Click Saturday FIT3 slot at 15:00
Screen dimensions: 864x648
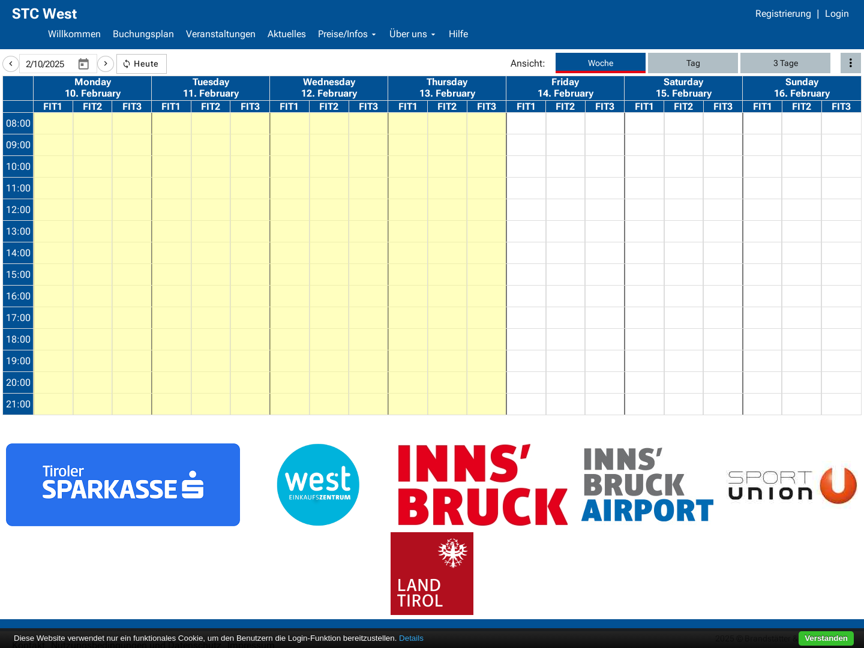pos(723,275)
